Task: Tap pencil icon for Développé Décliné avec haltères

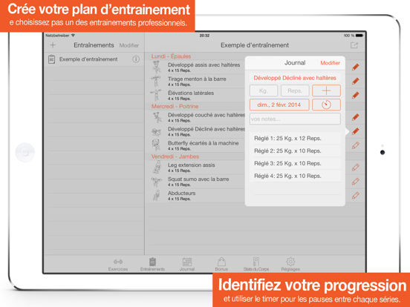Action: [355, 131]
